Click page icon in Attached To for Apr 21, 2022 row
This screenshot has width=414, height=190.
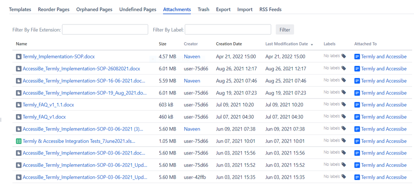click(357, 56)
